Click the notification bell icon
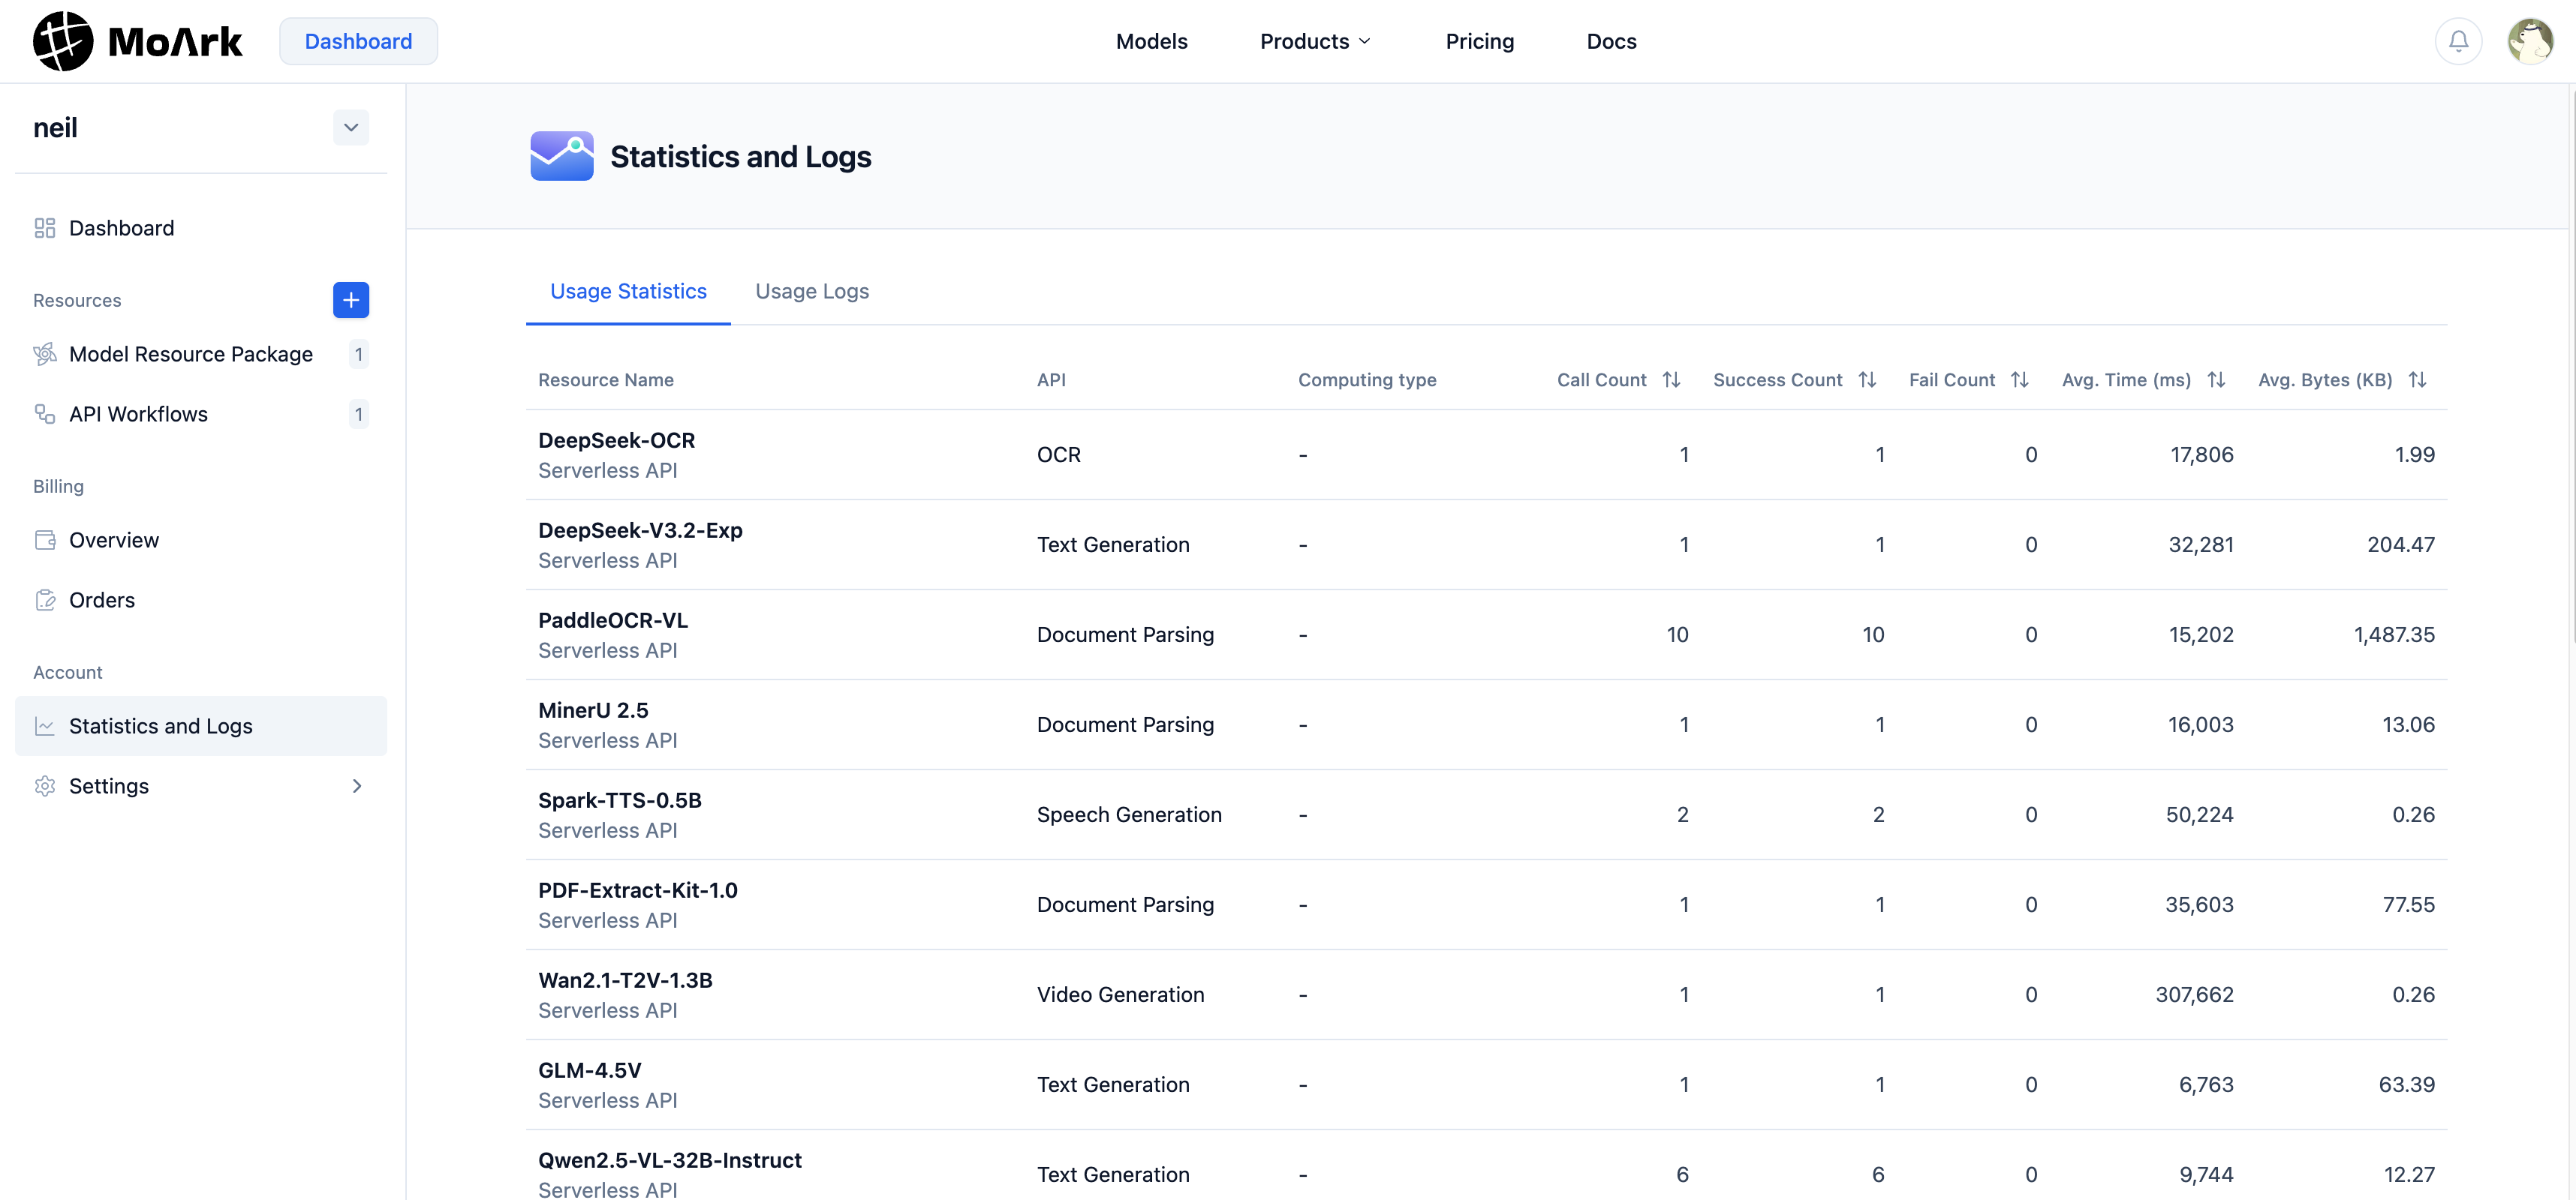 pos(2458,41)
